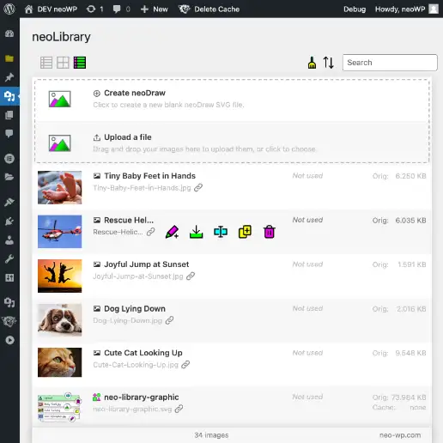Click the play-circle sidebar icon
The height and width of the screenshot is (443, 443).
9,340
